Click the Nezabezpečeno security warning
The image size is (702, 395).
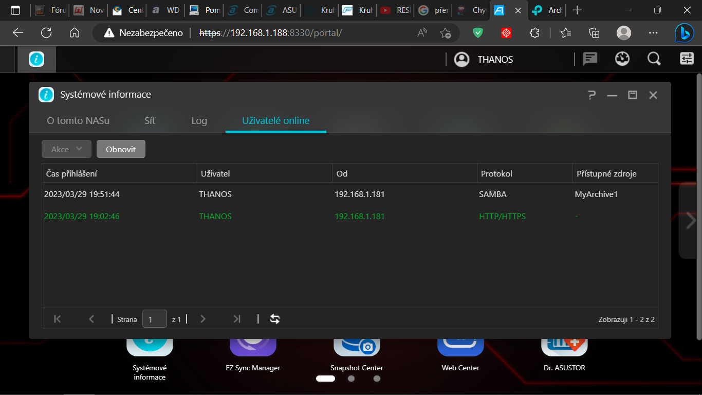tap(143, 33)
